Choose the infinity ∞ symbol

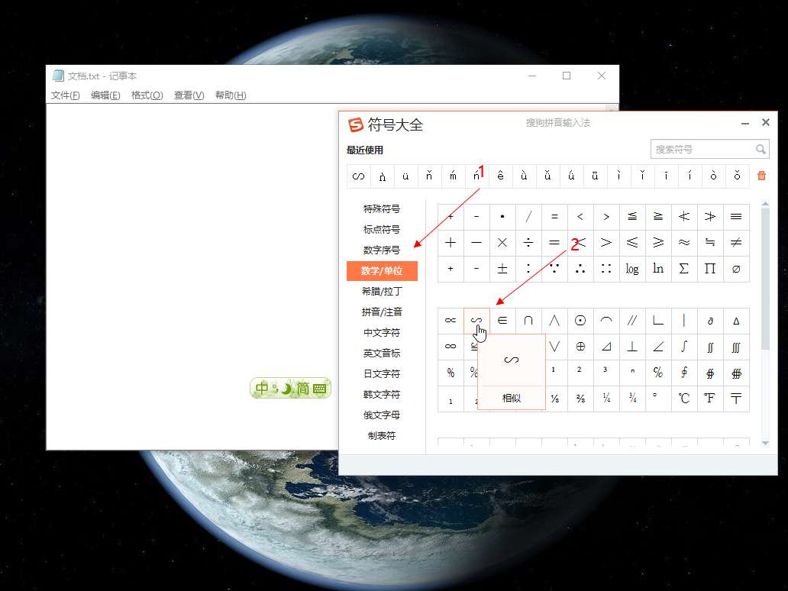click(451, 347)
